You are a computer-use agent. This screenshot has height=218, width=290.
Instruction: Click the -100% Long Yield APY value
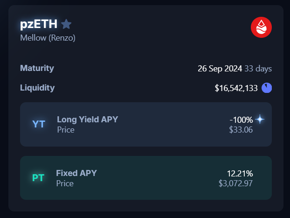pyautogui.click(x=241, y=120)
